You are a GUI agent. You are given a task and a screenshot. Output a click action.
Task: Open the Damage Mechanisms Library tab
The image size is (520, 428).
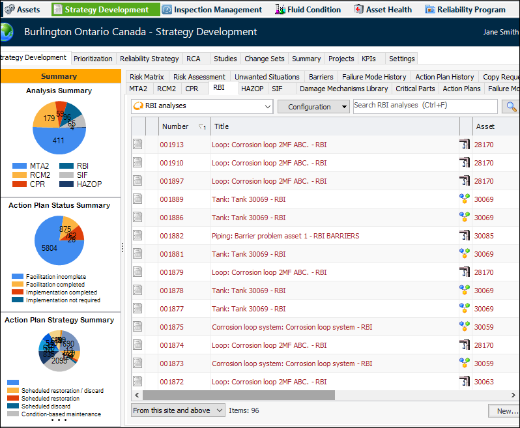pyautogui.click(x=343, y=89)
